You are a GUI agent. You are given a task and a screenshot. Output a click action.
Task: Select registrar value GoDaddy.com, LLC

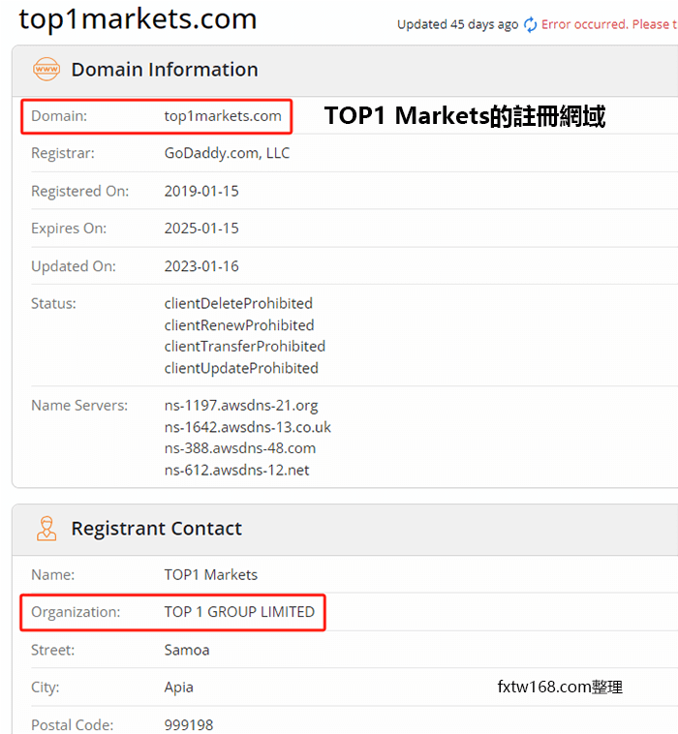[x=227, y=153]
